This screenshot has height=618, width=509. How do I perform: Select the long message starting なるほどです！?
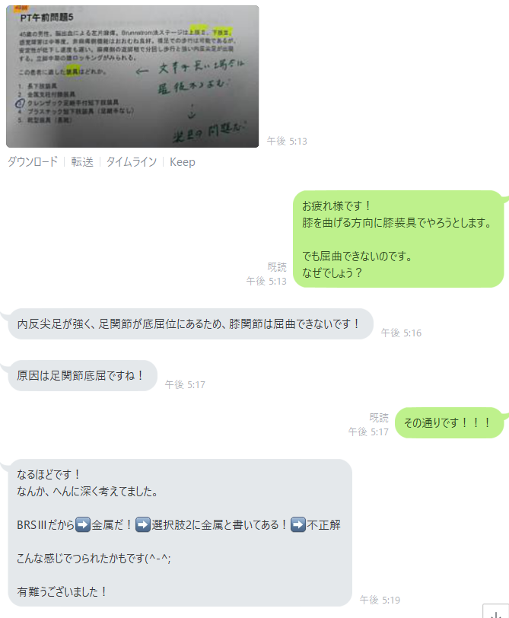coord(180,533)
